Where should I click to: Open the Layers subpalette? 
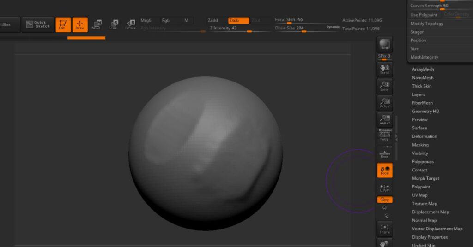point(418,94)
